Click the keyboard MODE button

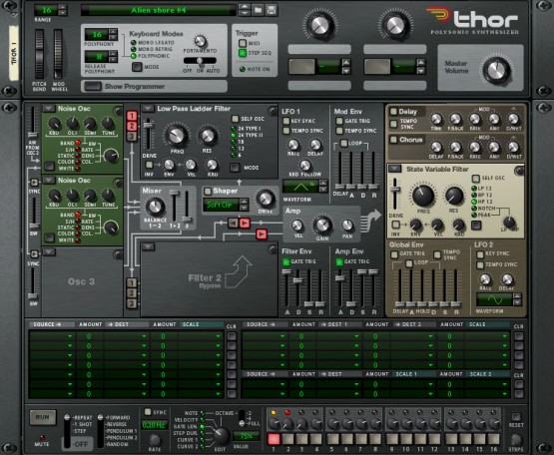[137, 67]
